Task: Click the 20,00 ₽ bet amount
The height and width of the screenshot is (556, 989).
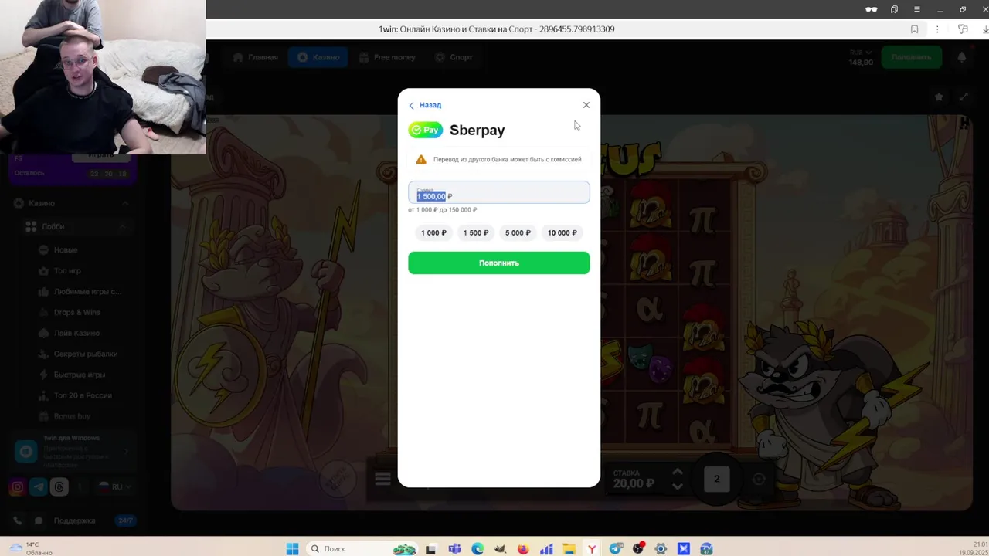Action: click(634, 483)
